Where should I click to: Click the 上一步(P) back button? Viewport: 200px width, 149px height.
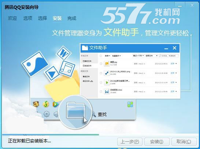coord(130,142)
